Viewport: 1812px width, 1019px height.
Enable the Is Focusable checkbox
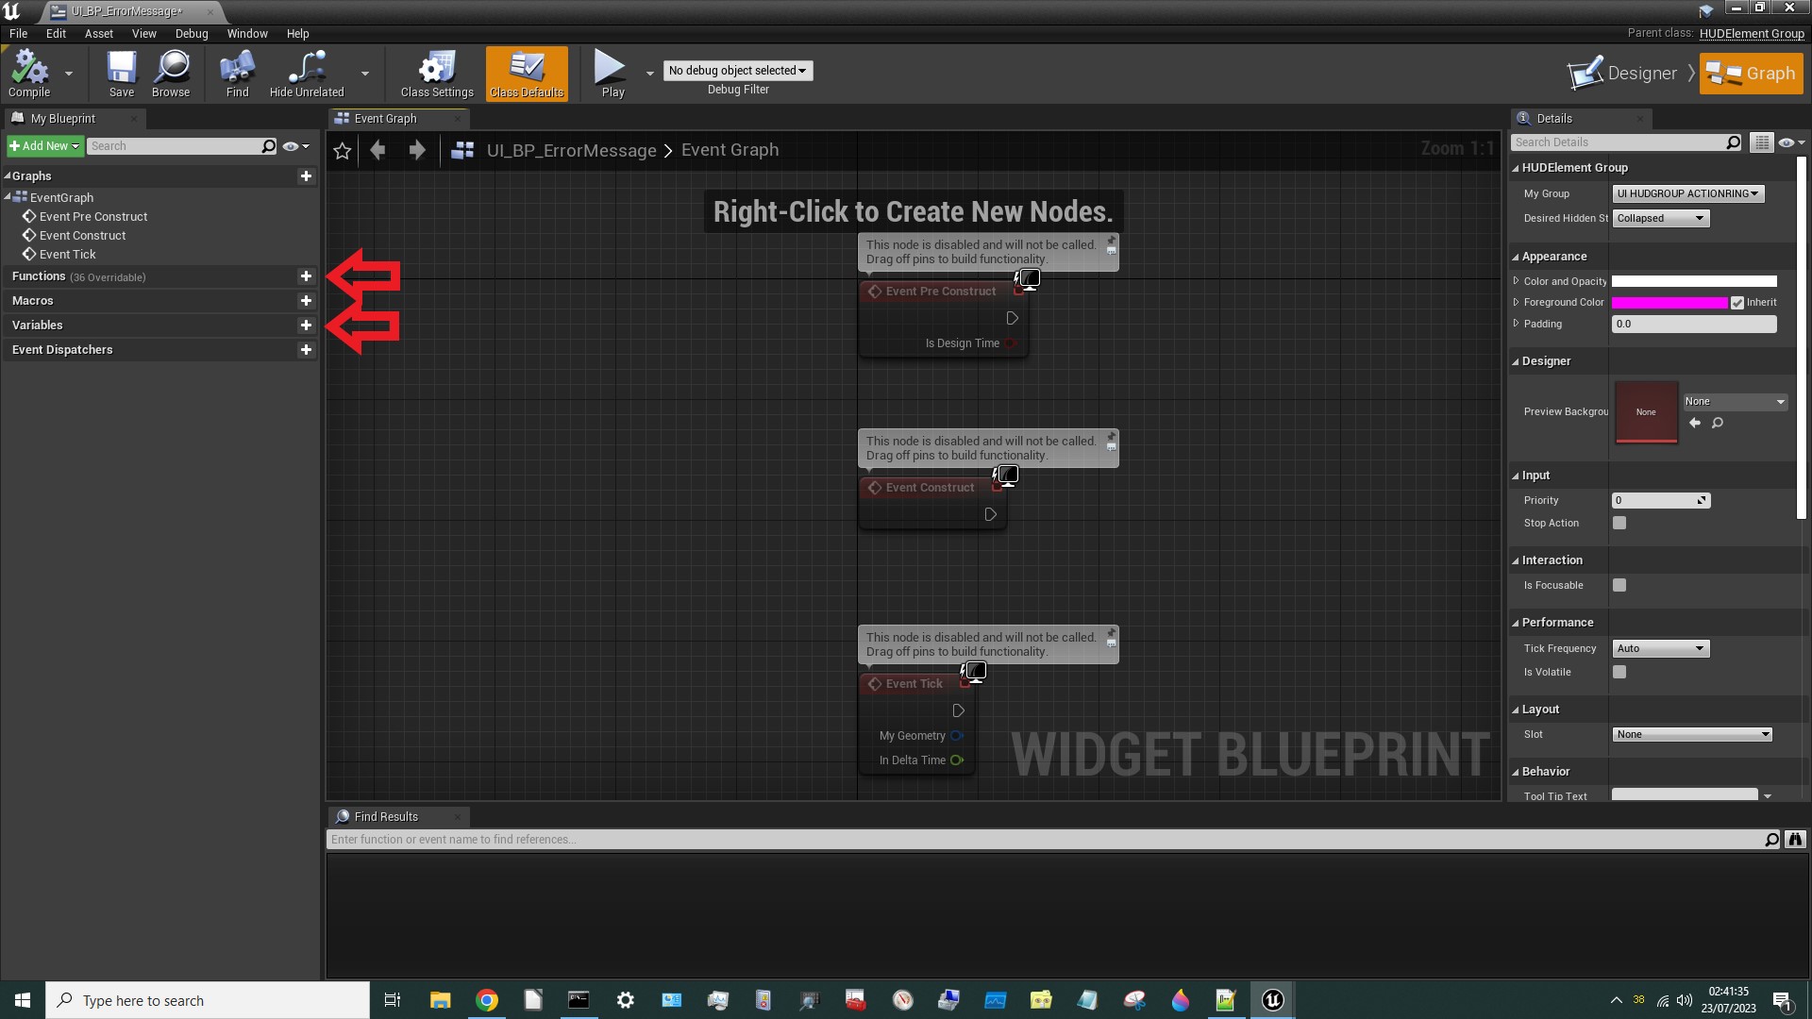click(x=1619, y=586)
